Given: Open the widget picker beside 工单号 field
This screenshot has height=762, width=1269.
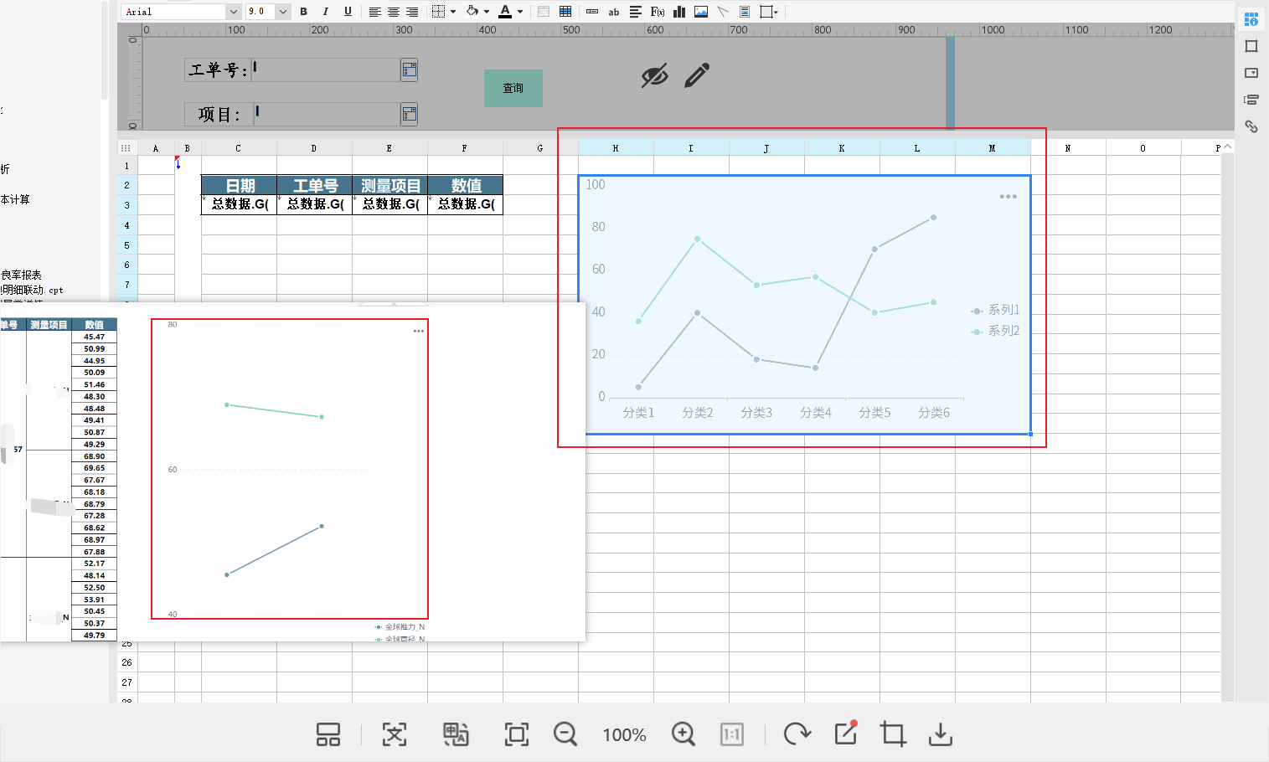Looking at the screenshot, I should click(x=410, y=70).
